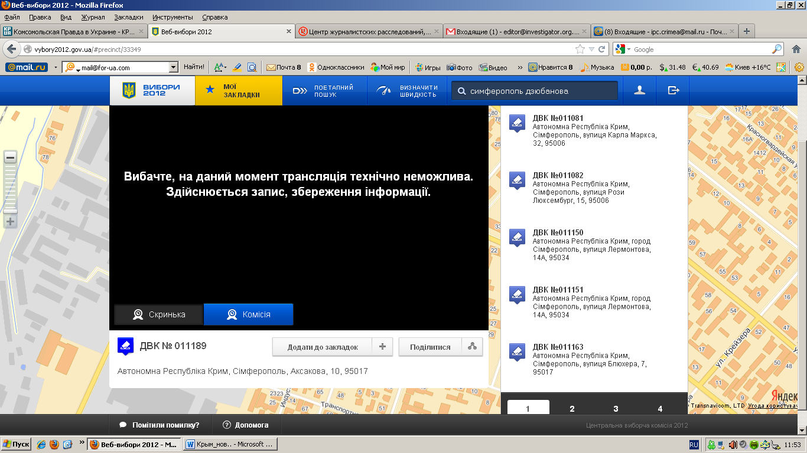
Task: Click the симферополь дзюбанова search field
Action: click(541, 91)
